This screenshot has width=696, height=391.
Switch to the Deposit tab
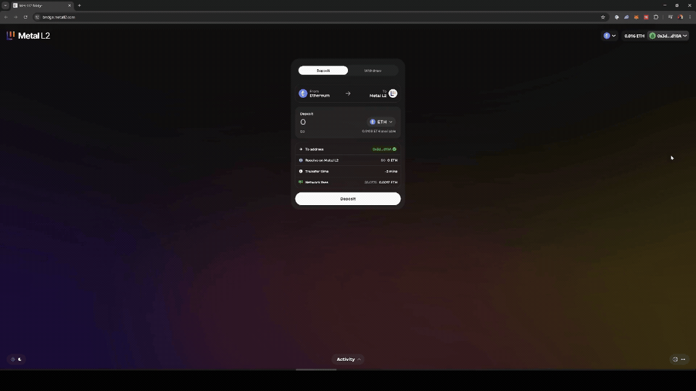tap(323, 71)
